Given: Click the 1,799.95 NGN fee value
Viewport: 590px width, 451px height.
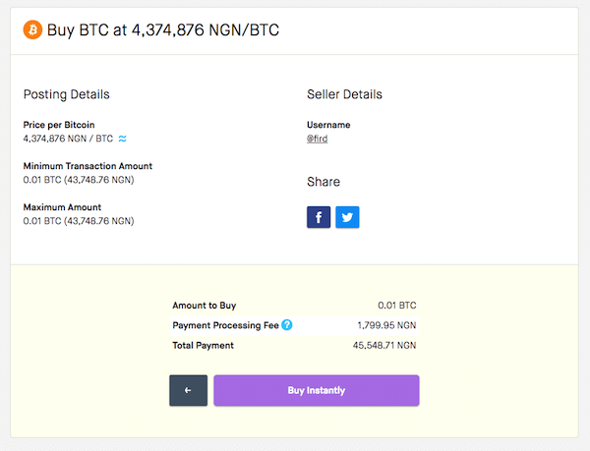Looking at the screenshot, I should (x=386, y=325).
